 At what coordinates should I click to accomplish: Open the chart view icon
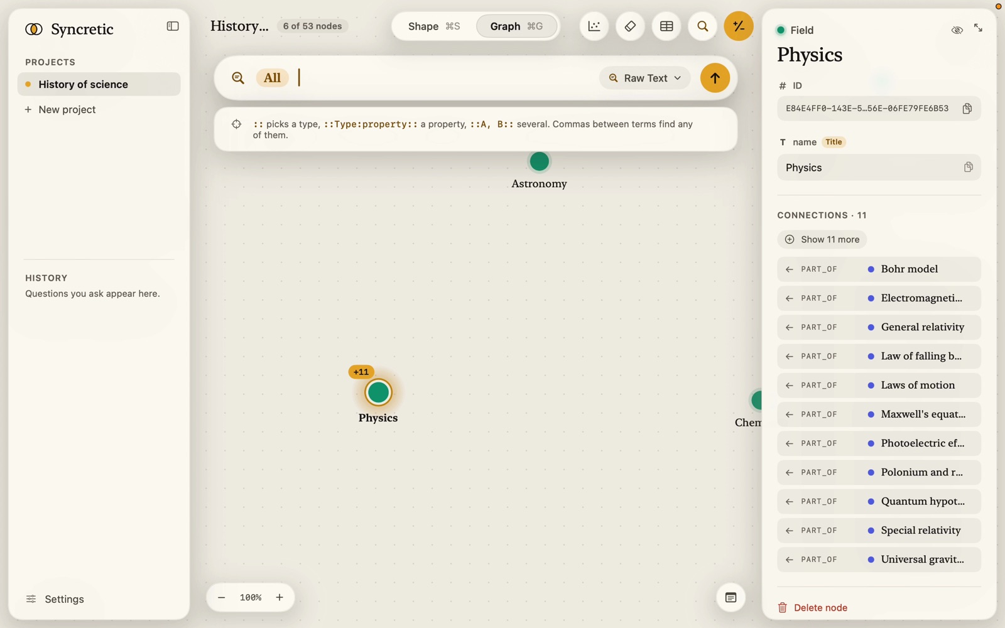[594, 26]
